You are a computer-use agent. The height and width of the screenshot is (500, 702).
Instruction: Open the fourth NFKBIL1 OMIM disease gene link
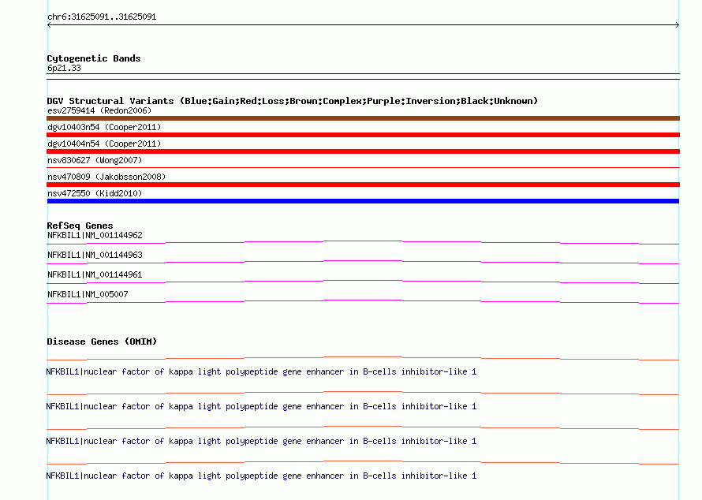coord(261,476)
